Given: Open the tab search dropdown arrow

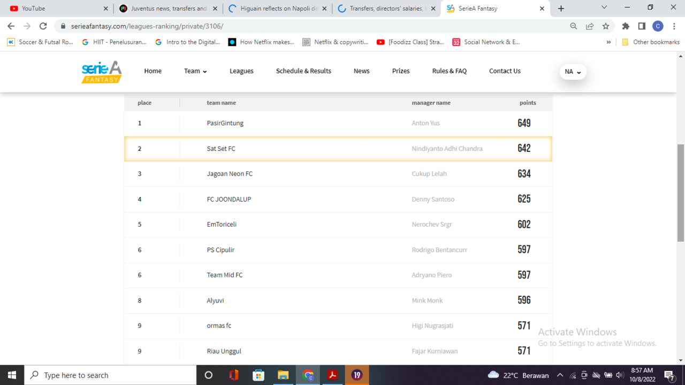Looking at the screenshot, I should 604,7.
